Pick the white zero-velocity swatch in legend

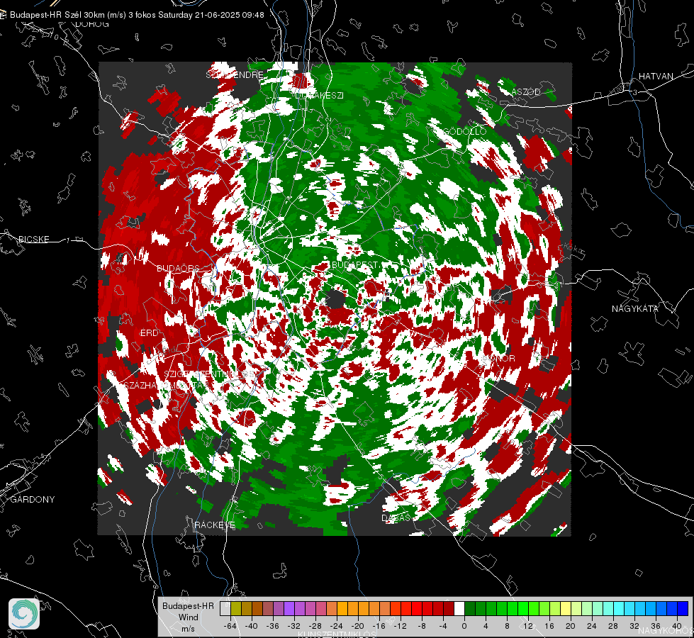click(x=459, y=608)
